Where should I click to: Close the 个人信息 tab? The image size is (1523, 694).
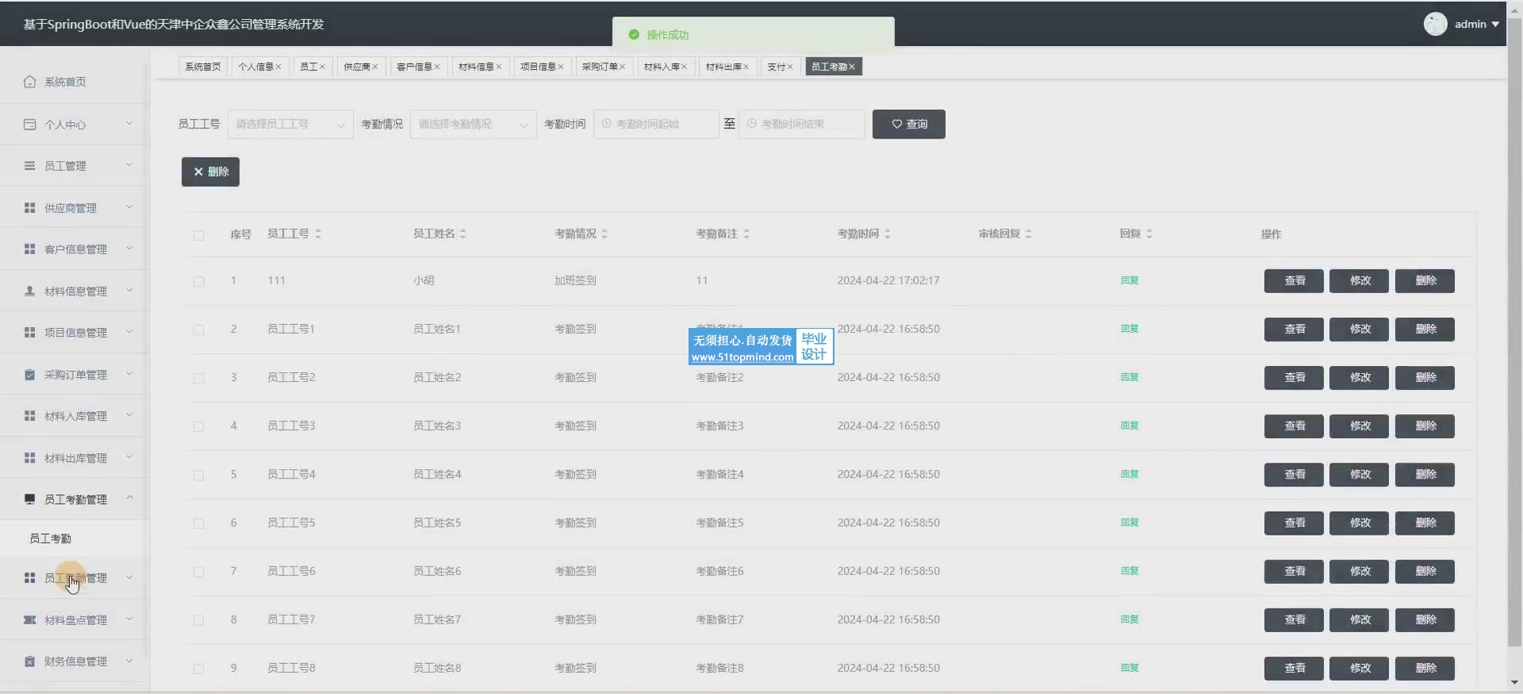pos(278,67)
